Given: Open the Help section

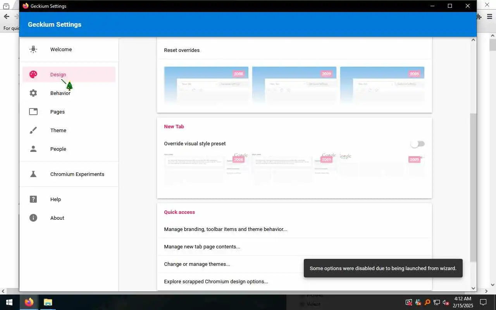Looking at the screenshot, I should (69, 199).
